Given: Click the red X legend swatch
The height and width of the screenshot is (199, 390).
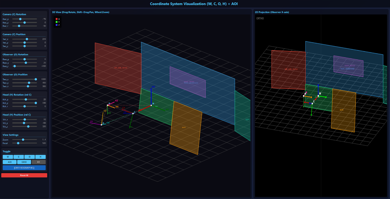Looking at the screenshot, I should pyautogui.click(x=56, y=19).
